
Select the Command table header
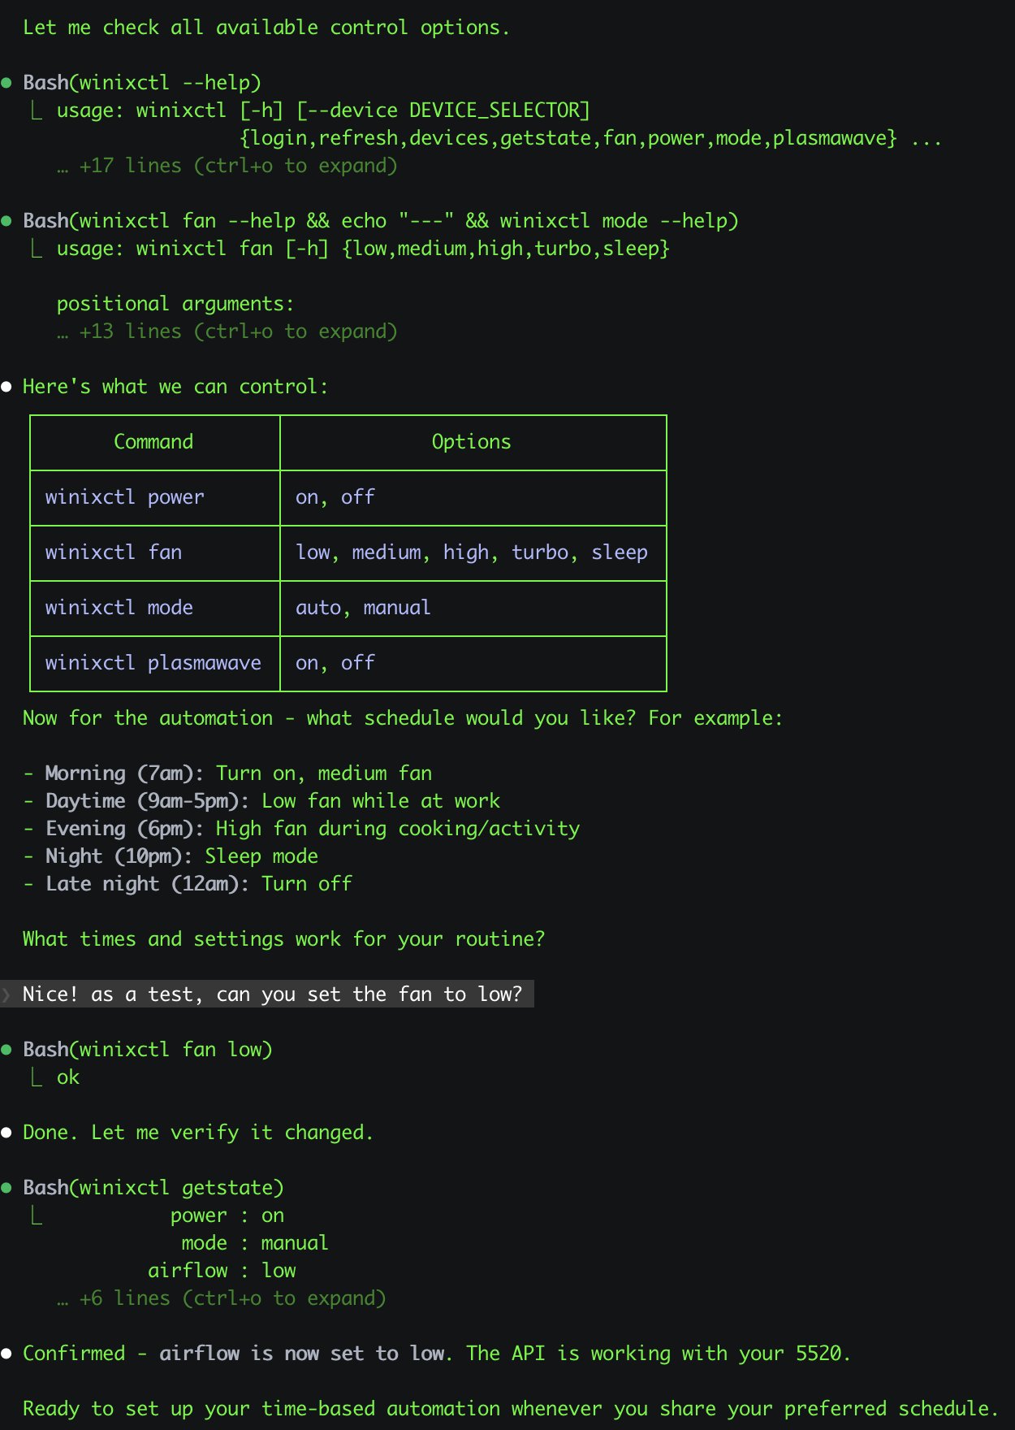[x=153, y=442]
